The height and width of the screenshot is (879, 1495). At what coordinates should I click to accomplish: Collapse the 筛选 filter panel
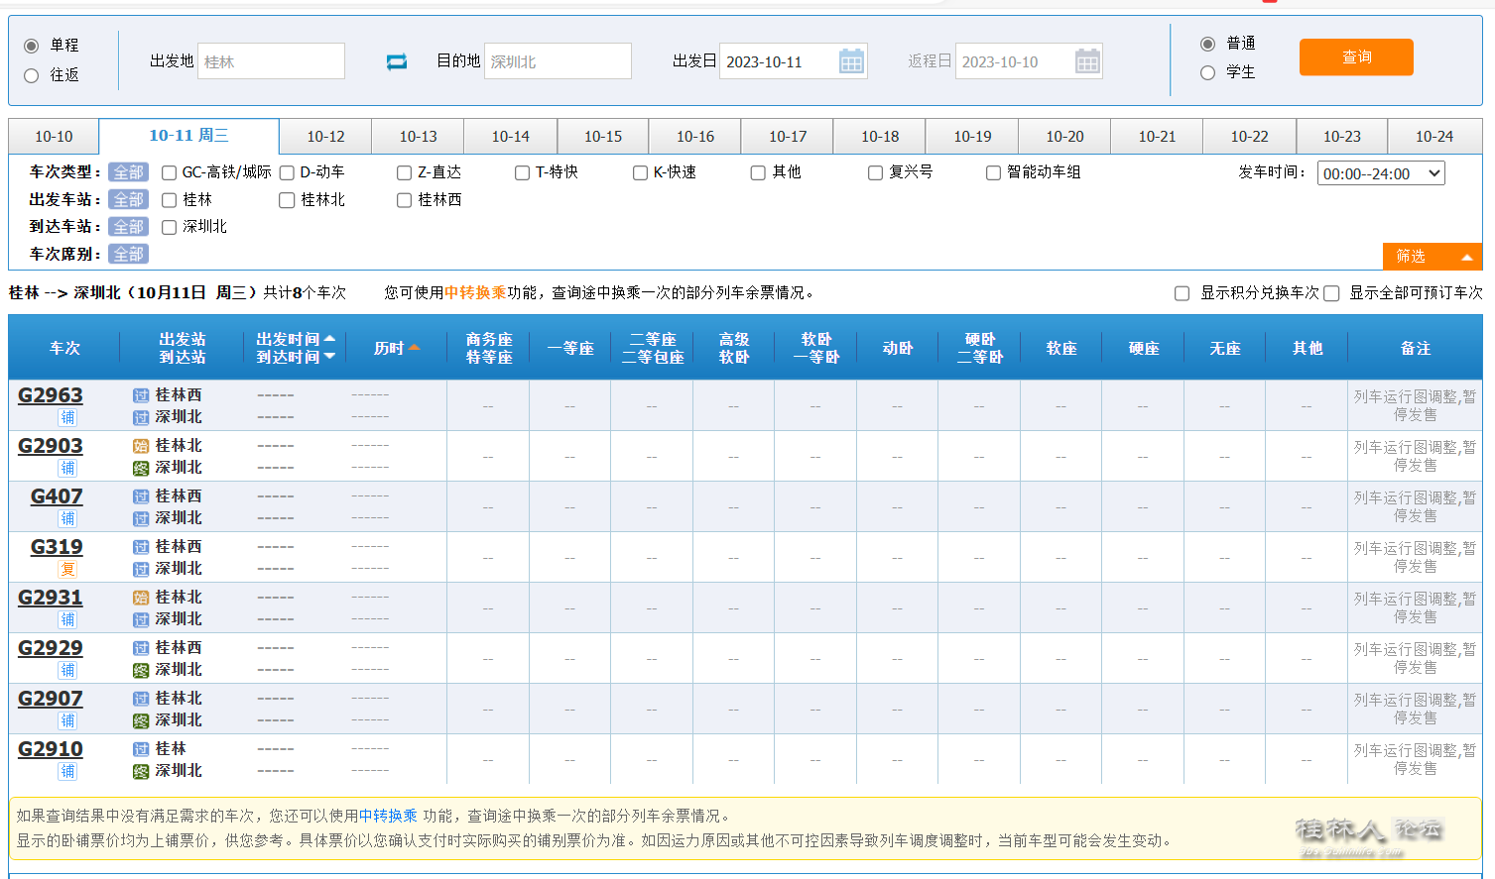click(1433, 257)
